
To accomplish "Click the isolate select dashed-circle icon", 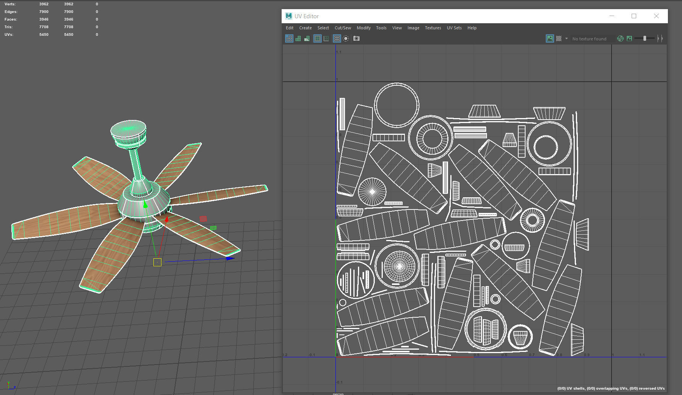I will coord(346,38).
